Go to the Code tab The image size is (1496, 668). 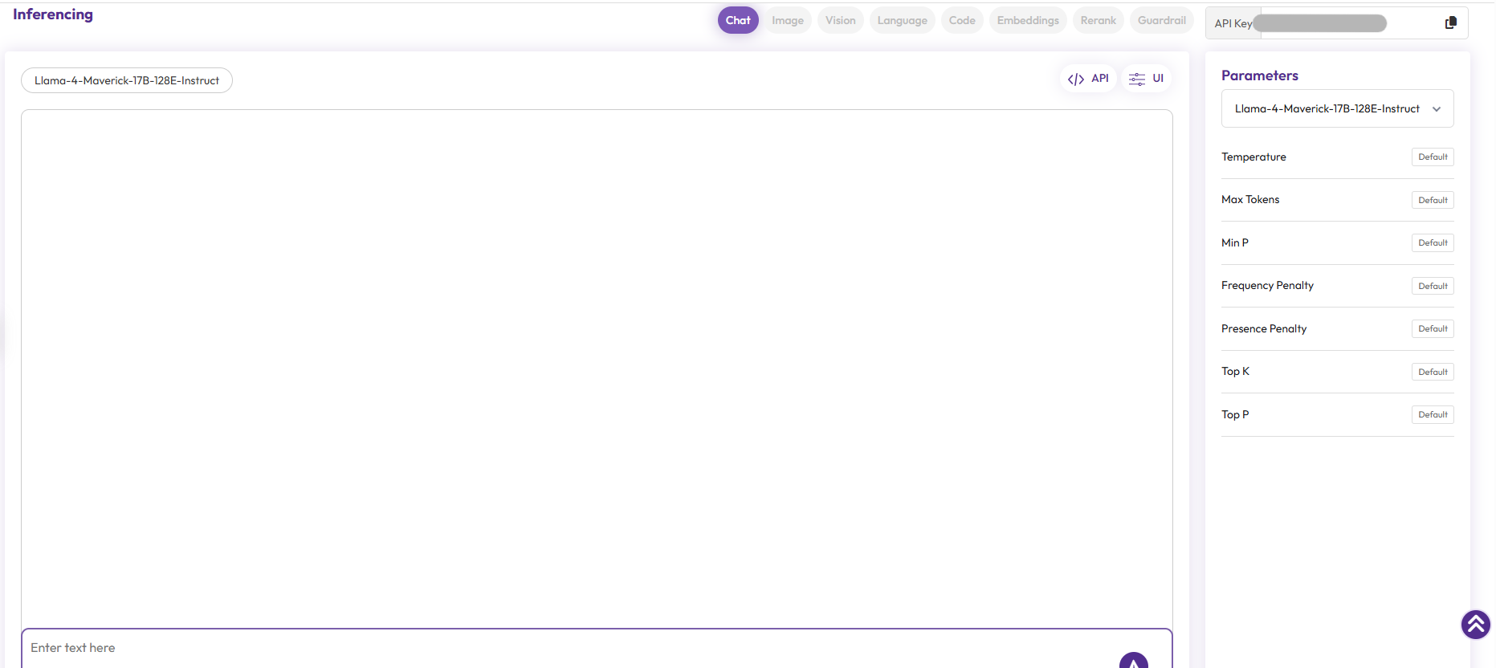[961, 21]
